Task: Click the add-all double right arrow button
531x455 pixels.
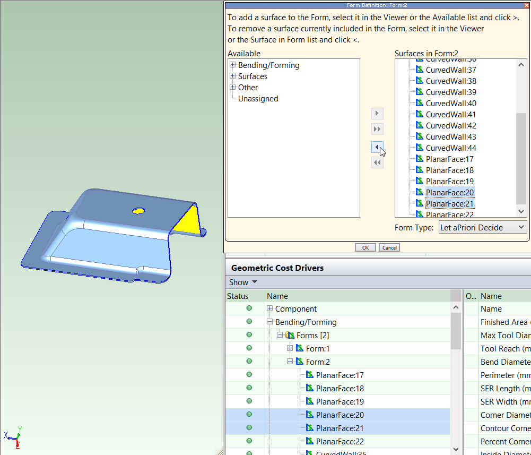Action: [377, 130]
